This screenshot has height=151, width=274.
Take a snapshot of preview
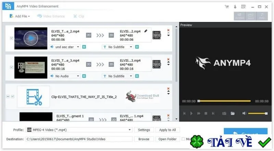[224, 114]
